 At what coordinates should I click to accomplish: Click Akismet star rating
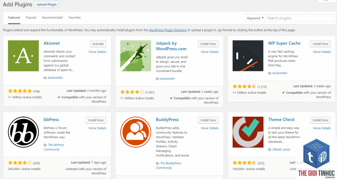(20, 91)
